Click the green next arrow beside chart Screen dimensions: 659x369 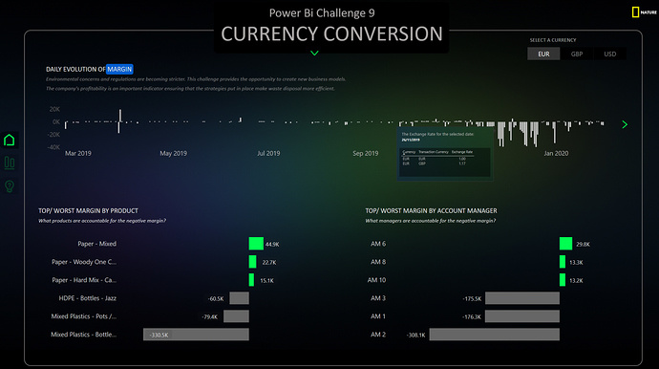(625, 124)
